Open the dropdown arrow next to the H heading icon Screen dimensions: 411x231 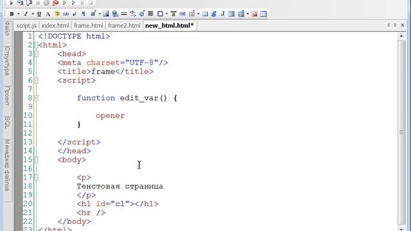click(100, 14)
